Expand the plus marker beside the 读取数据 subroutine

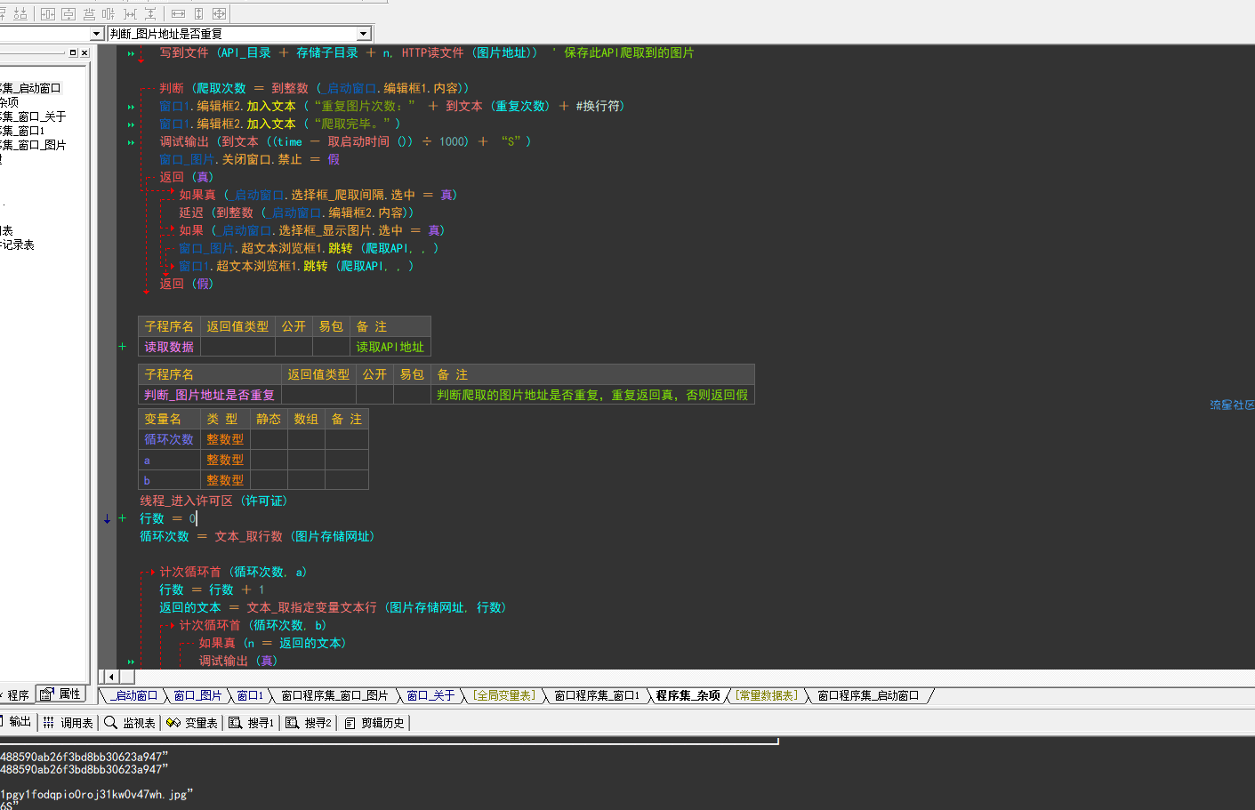[123, 347]
